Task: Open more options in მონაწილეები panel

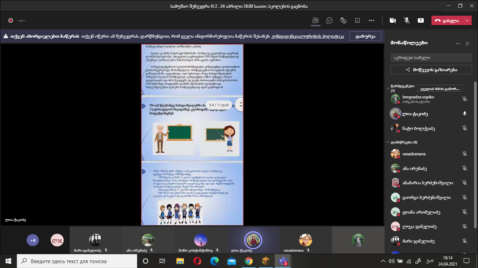Action: (458, 44)
